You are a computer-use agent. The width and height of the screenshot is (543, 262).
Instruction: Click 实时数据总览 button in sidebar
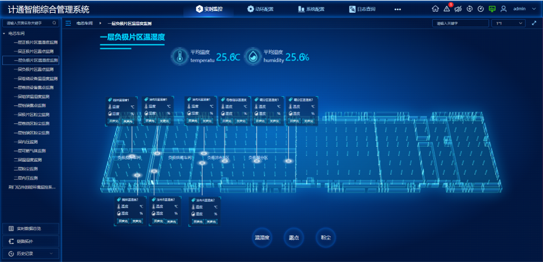click(30, 228)
